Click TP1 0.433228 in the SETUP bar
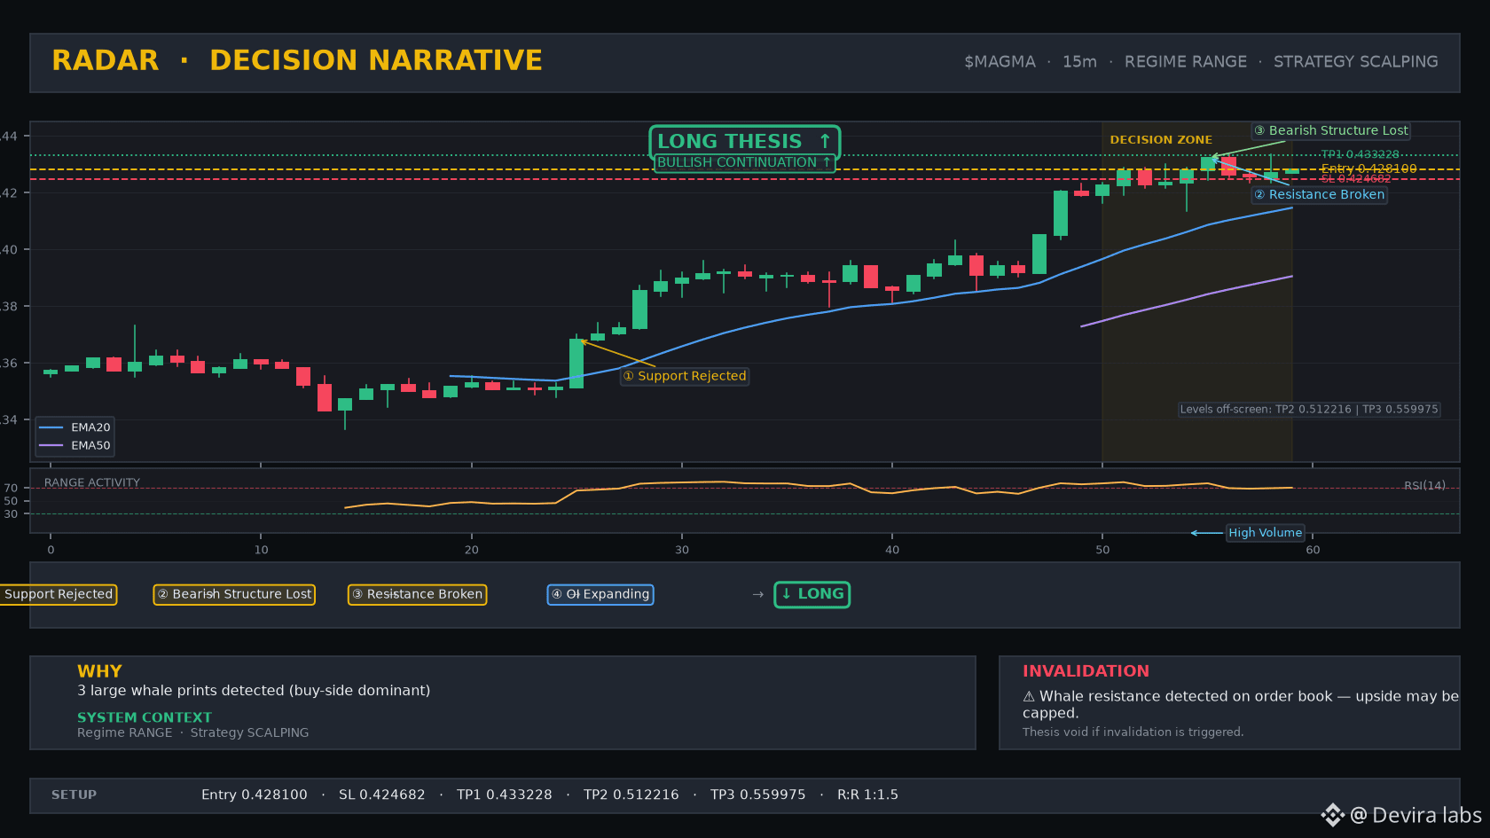This screenshot has height=838, width=1490. [x=505, y=795]
